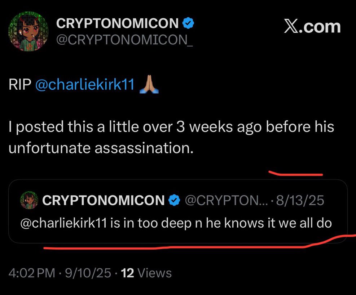Viewport: 356px width, 295px height.
Task: Open the small avatar in the quoted post
Action: [x=30, y=200]
